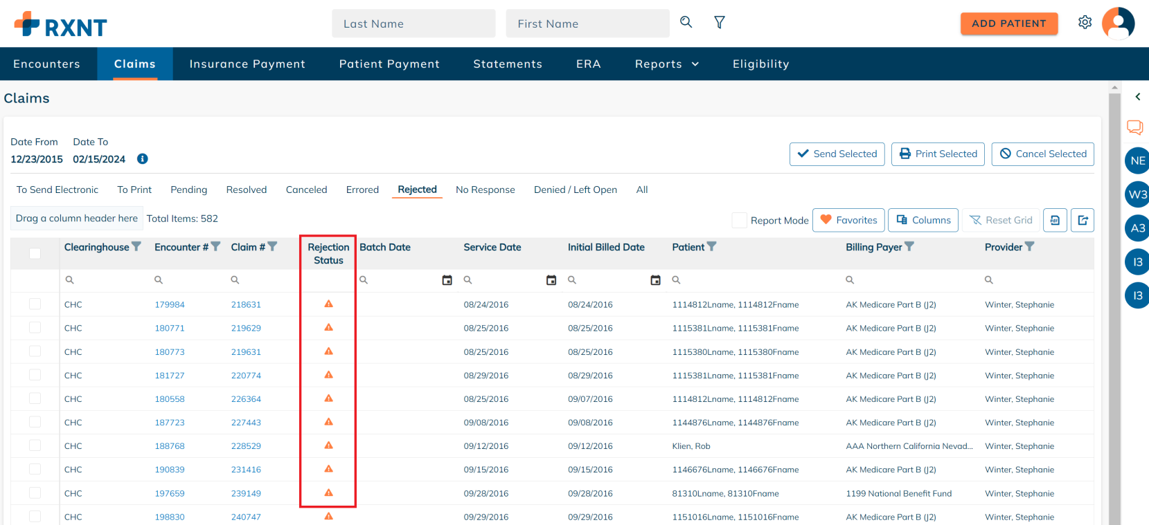The width and height of the screenshot is (1149, 525).
Task: Open the patient filter funnel icon
Action: (720, 23)
